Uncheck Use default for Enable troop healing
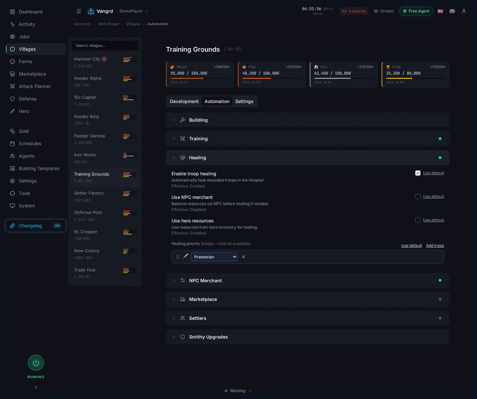477x399 pixels. coord(418,173)
